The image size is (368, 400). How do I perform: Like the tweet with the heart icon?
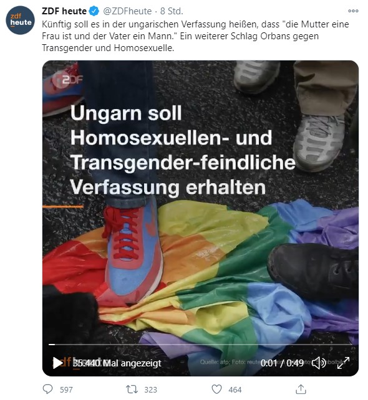(x=216, y=389)
